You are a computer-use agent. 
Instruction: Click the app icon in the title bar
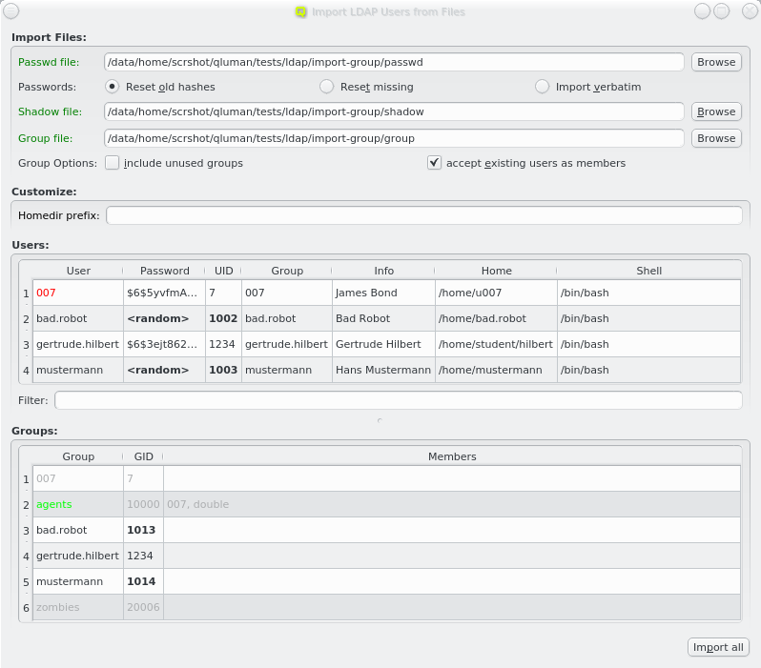coord(301,11)
